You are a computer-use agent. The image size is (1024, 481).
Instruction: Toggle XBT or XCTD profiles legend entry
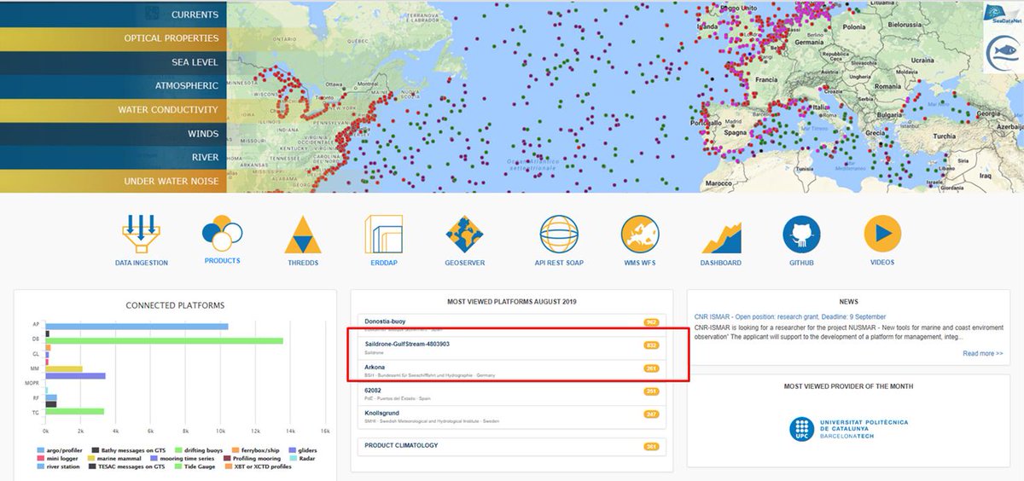point(258,467)
